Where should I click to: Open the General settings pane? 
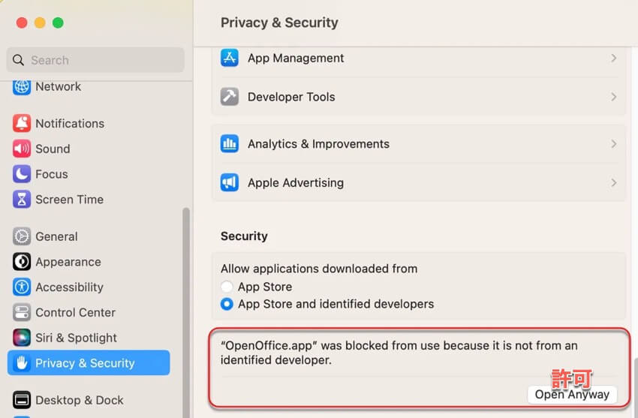click(x=56, y=236)
